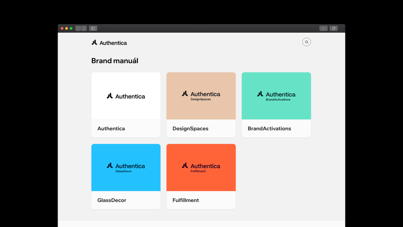This screenshot has height=227, width=403.
Task: Open search with the magnifier icon
Action: tap(306, 42)
